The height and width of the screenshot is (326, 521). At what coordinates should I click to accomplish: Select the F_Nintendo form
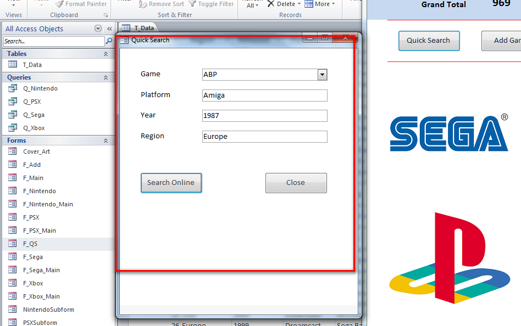[58, 191]
